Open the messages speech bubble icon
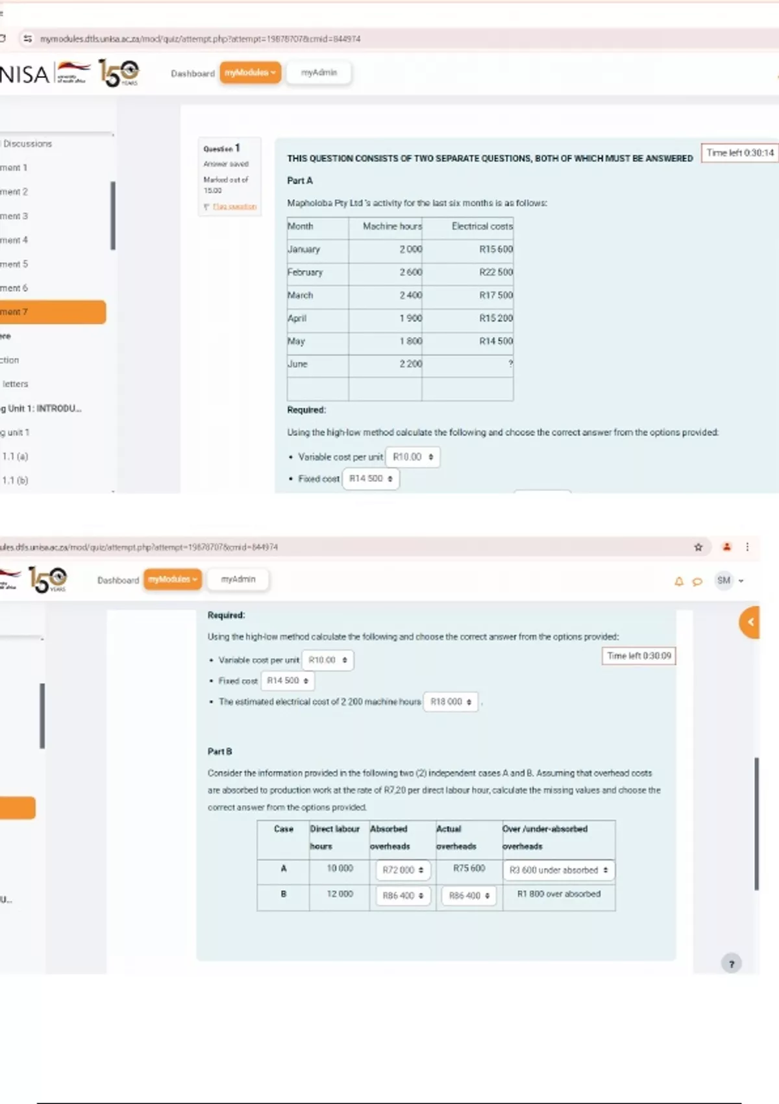Screen dimensions: 779x1104 point(697,581)
